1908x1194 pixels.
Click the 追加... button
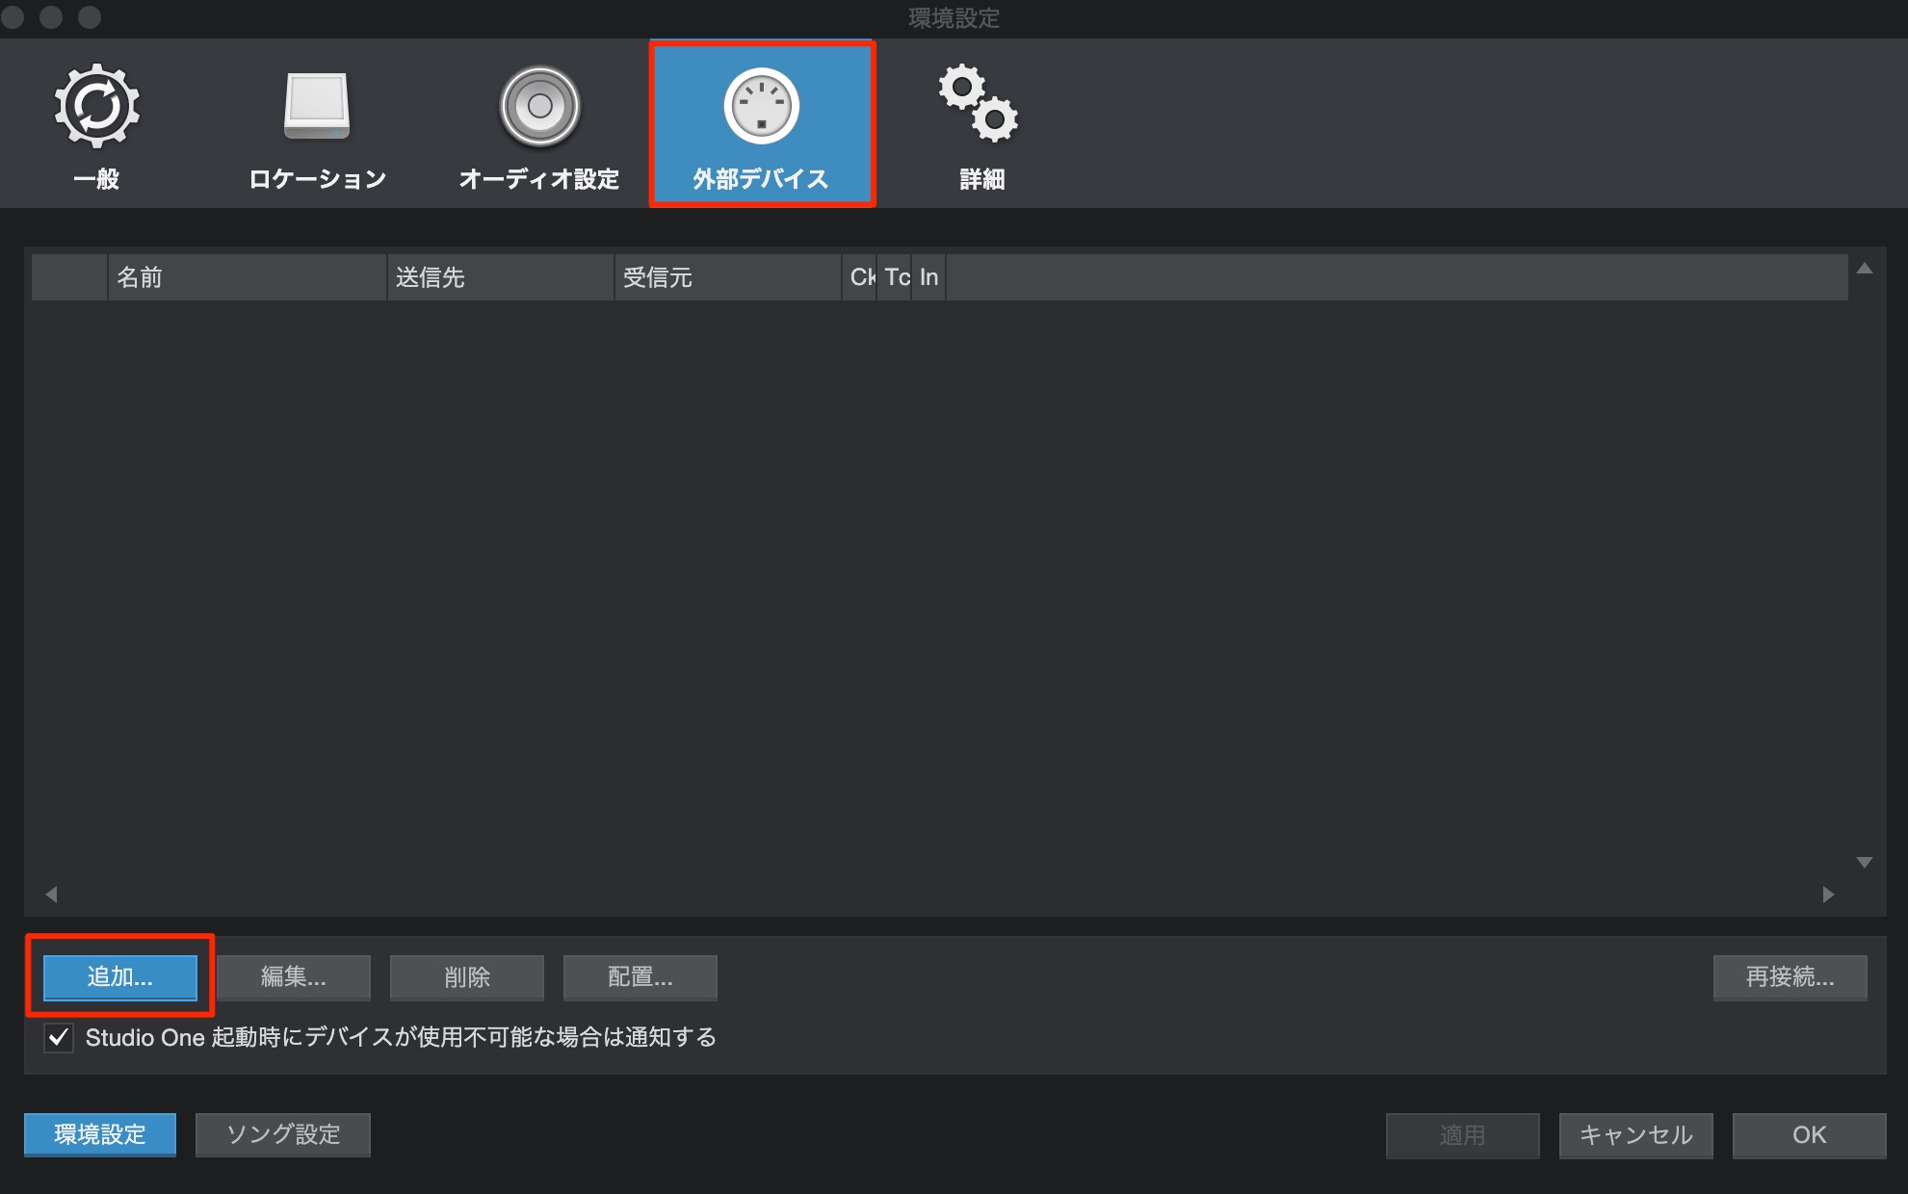pyautogui.click(x=120, y=977)
